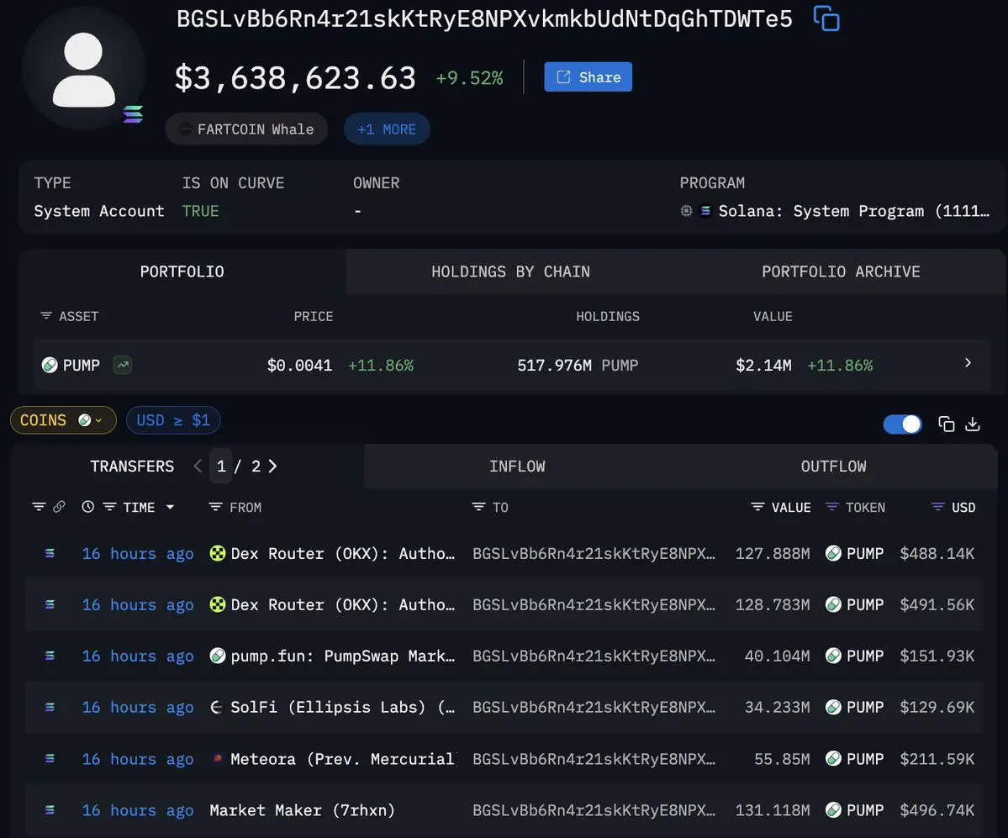
Task: Click the PUMP price chart icon
Action: tap(123, 365)
